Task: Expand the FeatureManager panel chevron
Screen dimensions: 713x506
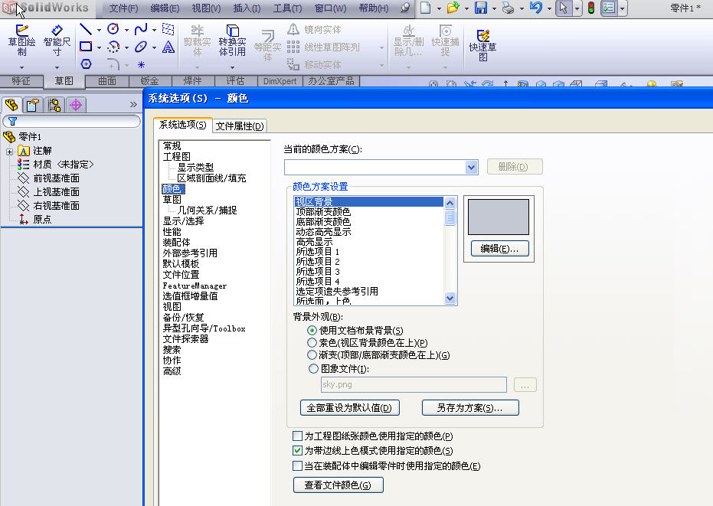Action: pos(133,105)
